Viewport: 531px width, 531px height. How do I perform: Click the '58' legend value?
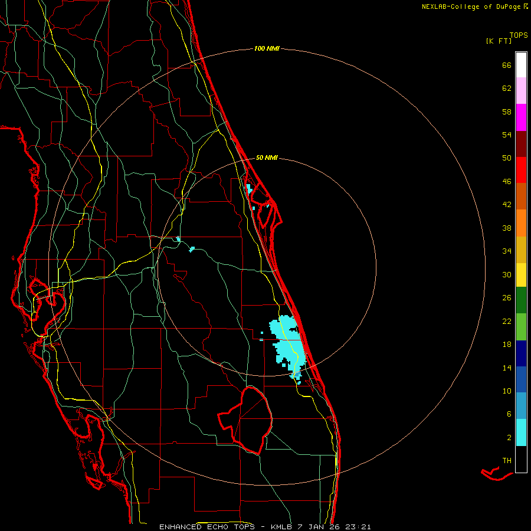[x=507, y=112]
